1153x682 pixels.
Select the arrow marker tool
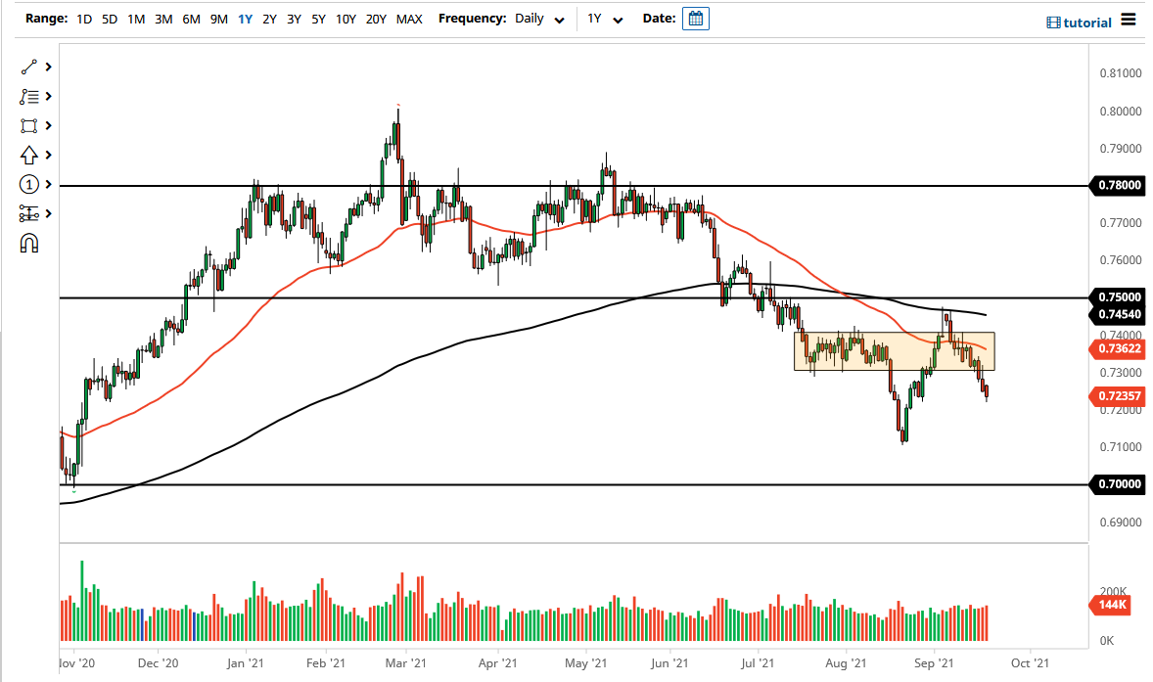27,155
